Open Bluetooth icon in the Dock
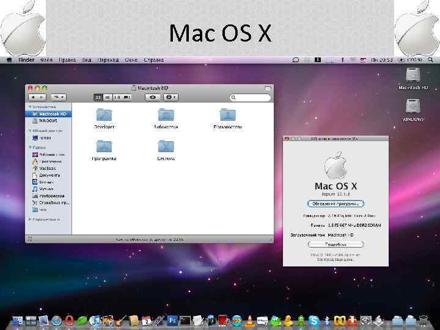The image size is (440, 330). pyautogui.click(x=327, y=321)
